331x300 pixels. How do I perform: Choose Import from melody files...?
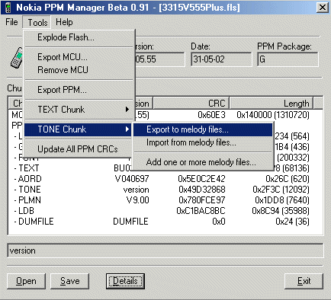(203, 142)
